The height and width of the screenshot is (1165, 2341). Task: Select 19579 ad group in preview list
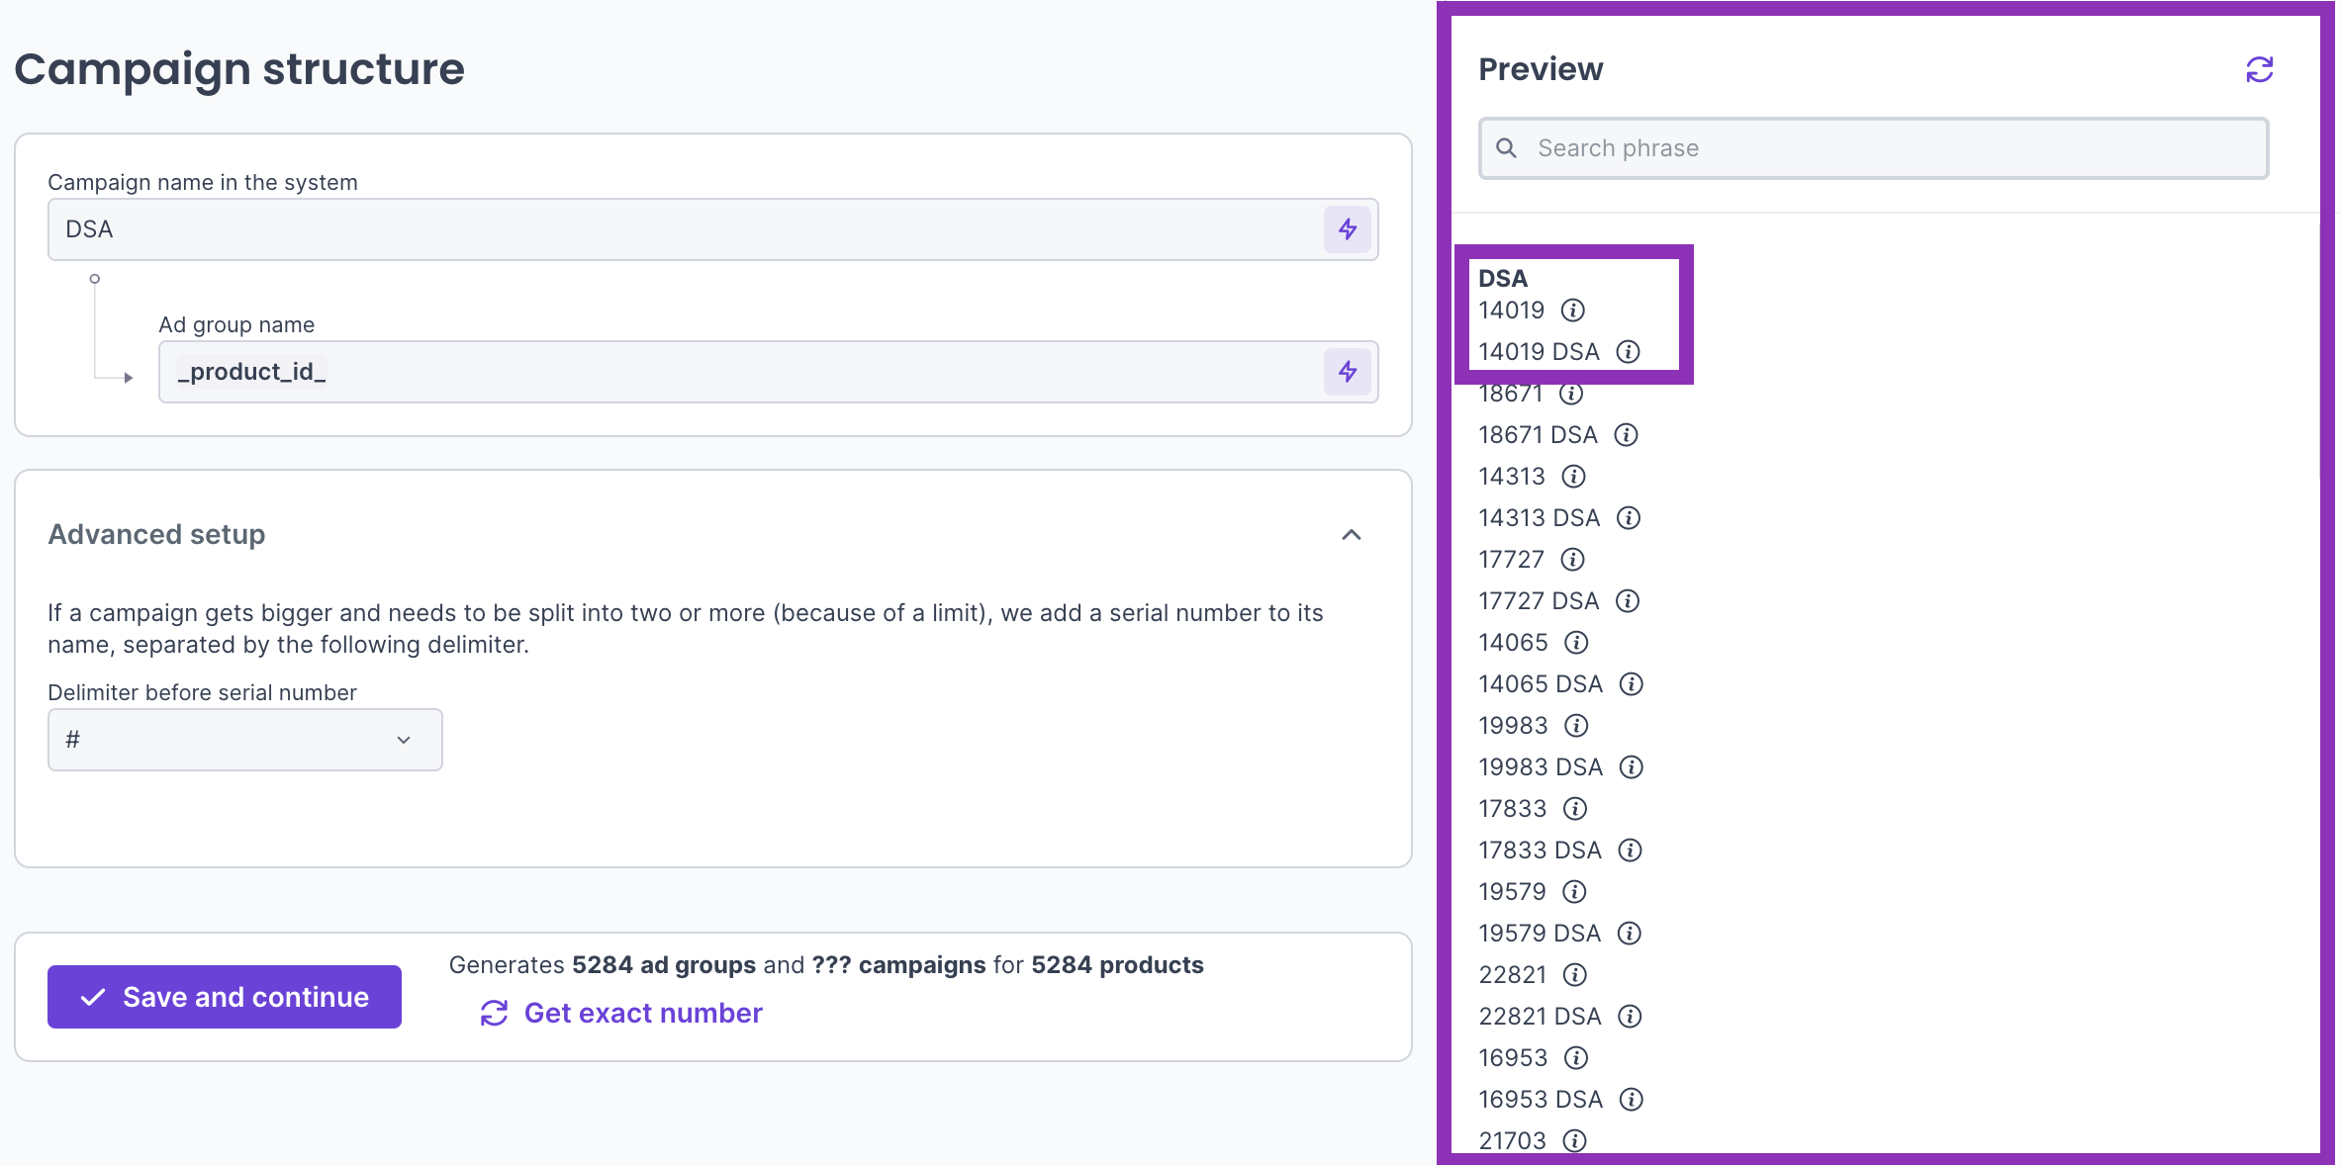click(x=1511, y=892)
